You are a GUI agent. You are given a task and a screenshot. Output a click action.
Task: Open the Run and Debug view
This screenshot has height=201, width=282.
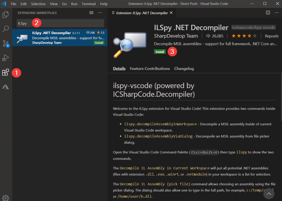pyautogui.click(x=6, y=58)
